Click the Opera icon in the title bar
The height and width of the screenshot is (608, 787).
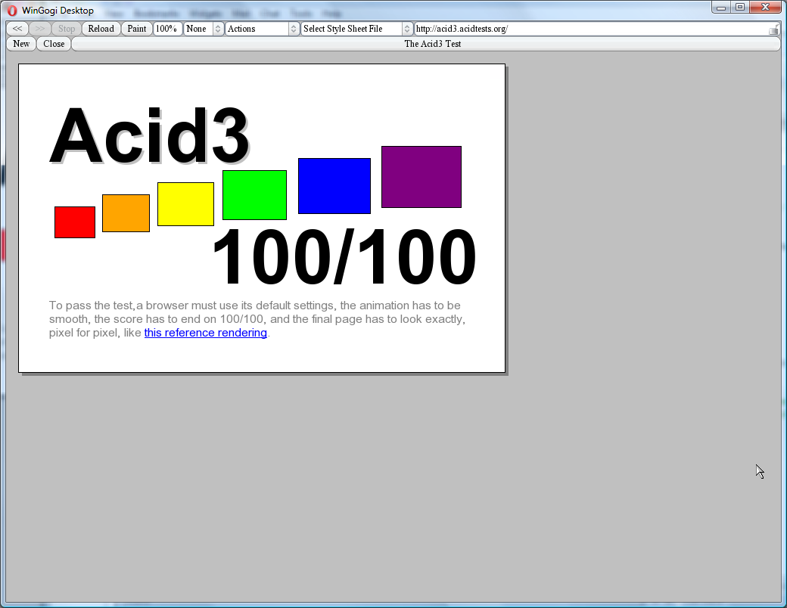pyautogui.click(x=12, y=11)
